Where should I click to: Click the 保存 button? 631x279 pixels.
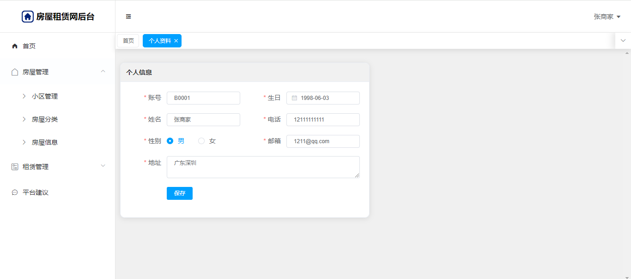coord(179,193)
